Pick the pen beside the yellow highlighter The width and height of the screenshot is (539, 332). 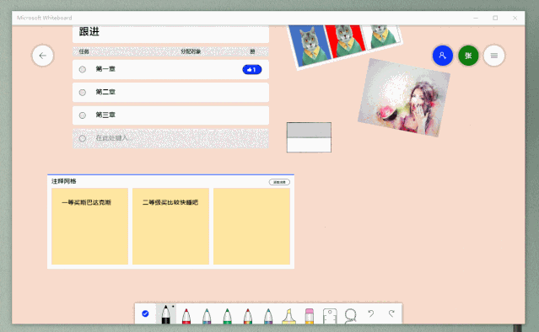(x=268, y=316)
